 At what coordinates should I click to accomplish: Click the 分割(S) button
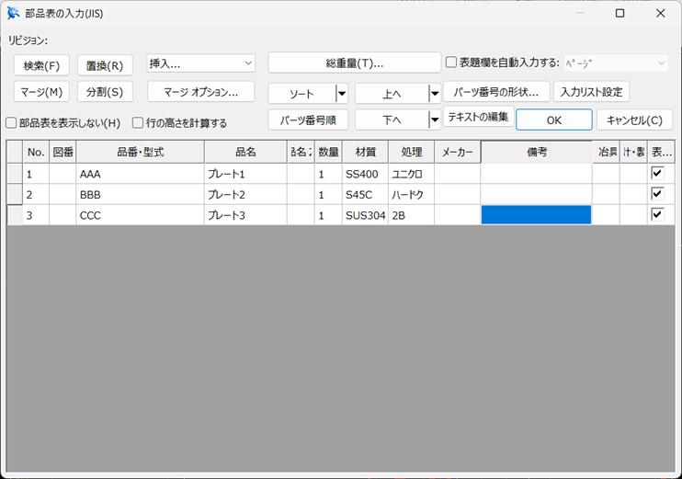point(105,92)
